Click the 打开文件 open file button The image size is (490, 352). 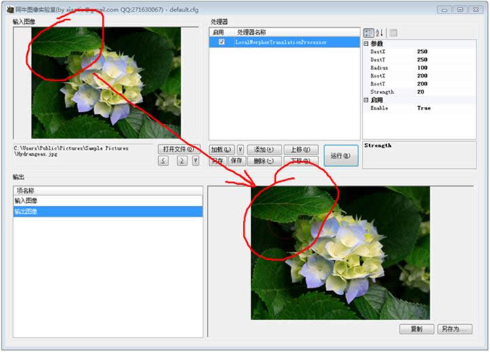(x=178, y=150)
